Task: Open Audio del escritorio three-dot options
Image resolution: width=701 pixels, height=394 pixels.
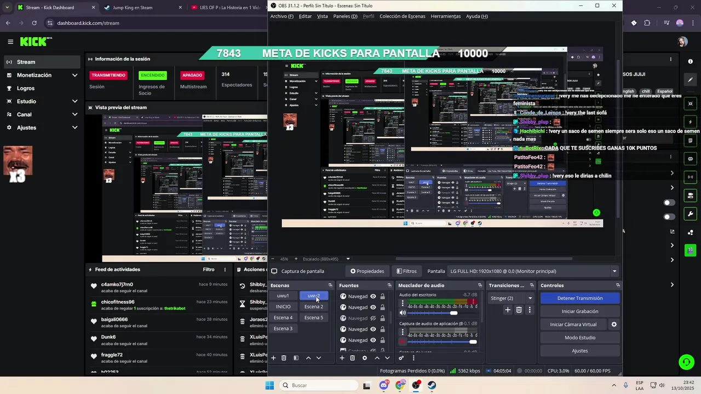Action: point(403,303)
